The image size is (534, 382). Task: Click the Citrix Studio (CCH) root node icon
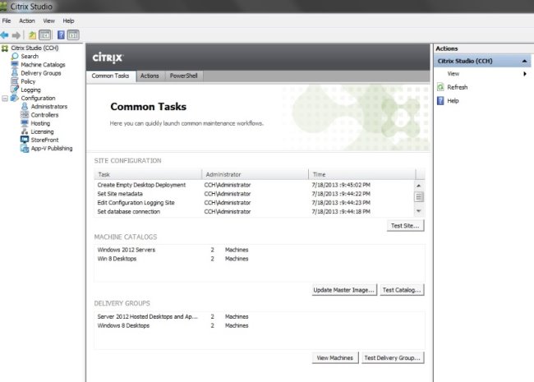coord(5,48)
